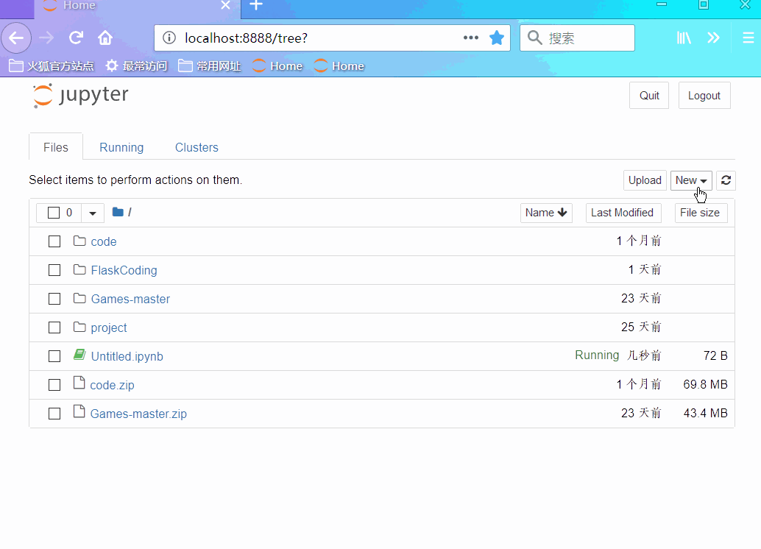Sort files by Name
The width and height of the screenshot is (761, 549).
pyautogui.click(x=546, y=213)
